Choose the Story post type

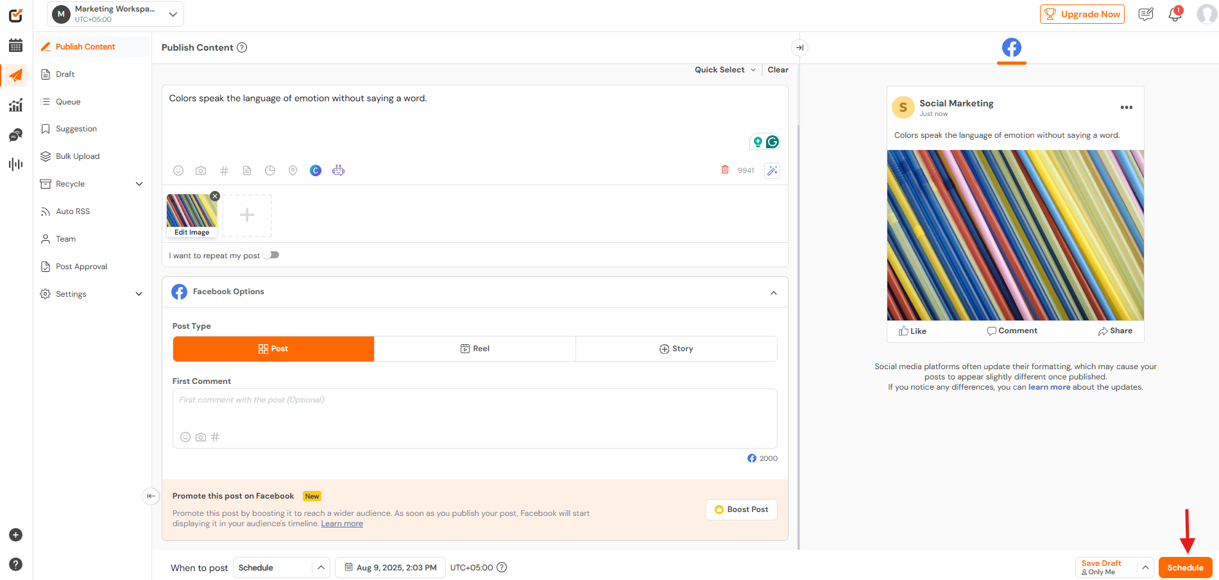[x=676, y=349]
